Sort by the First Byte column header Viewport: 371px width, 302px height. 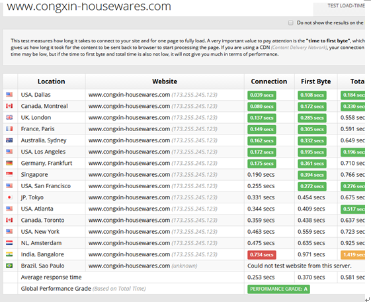coord(316,81)
